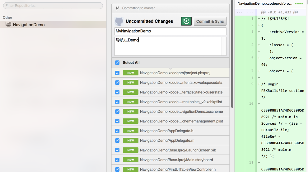The width and height of the screenshot is (308, 172).
Task: Click NEW badge beside project.pbxproj
Action: (x=130, y=73)
